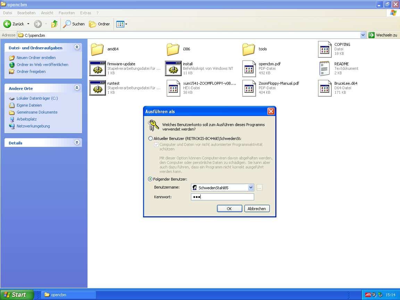Select the opencbm.pdf file icon

coord(249,68)
